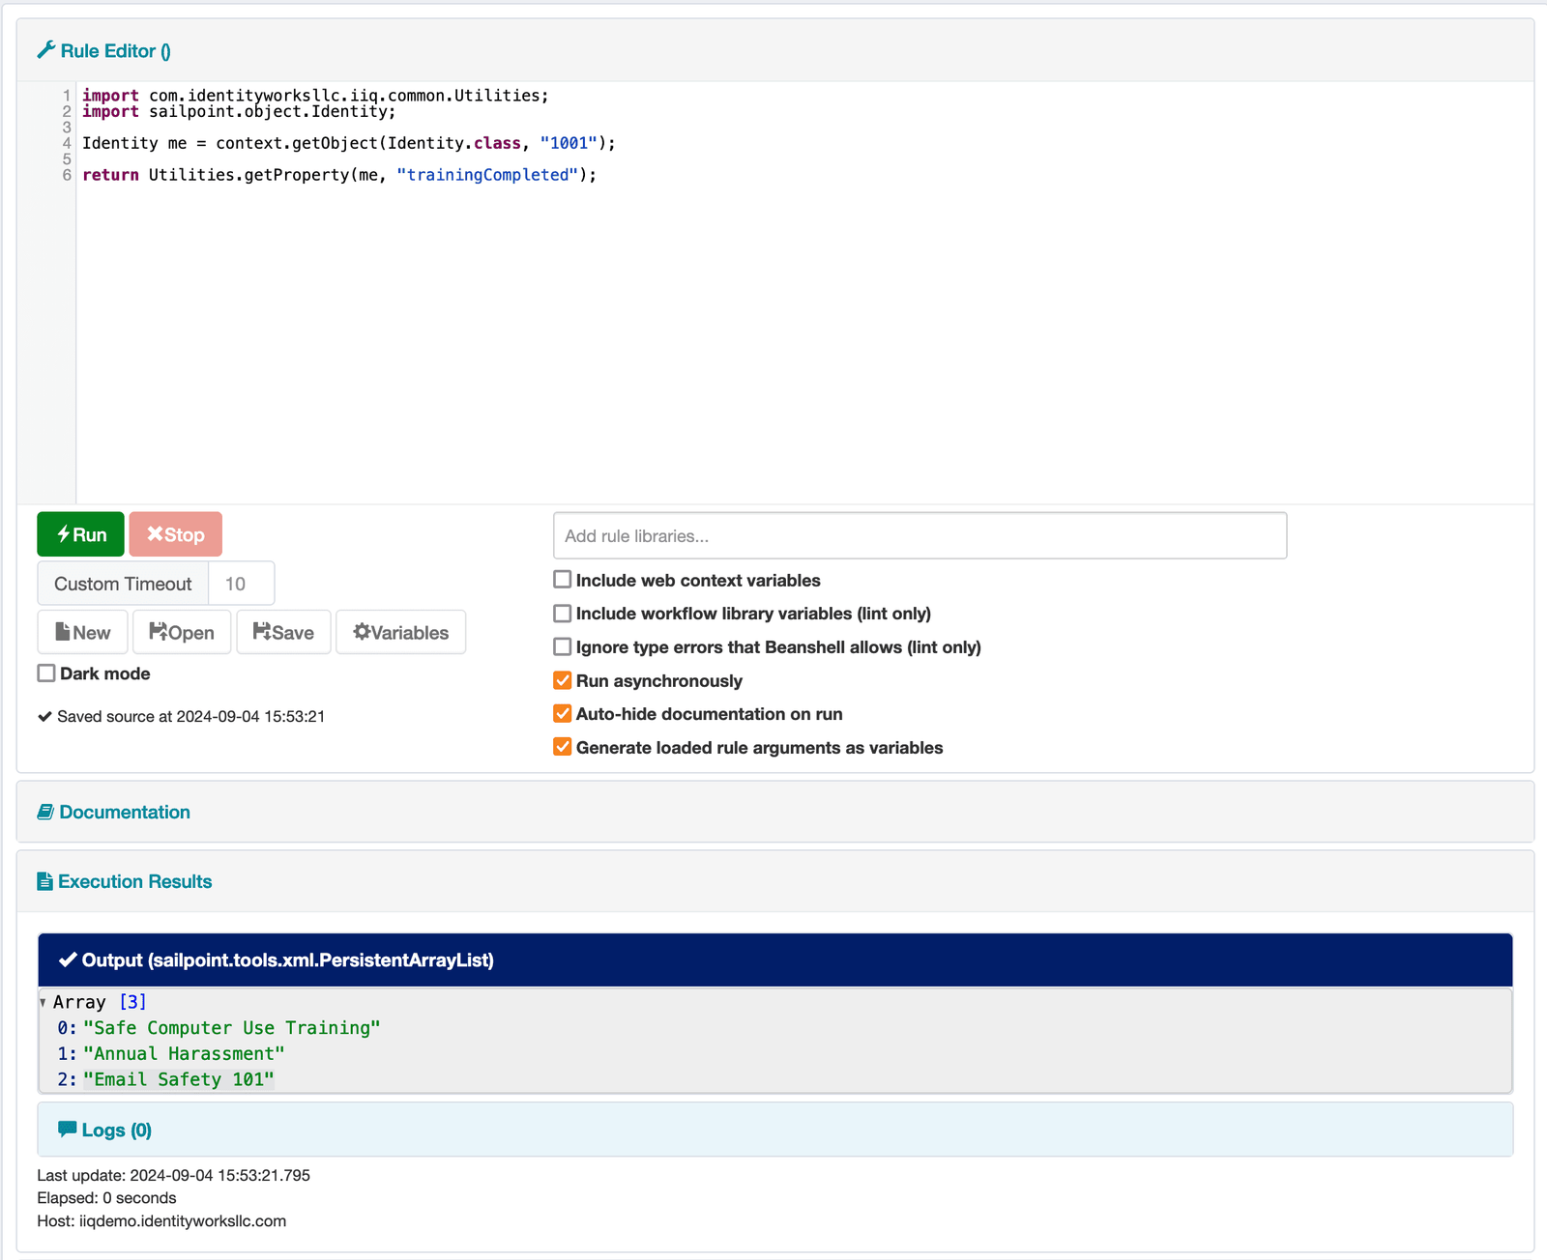Click the Custom Timeout value field
This screenshot has height=1260, width=1547.
(241, 584)
